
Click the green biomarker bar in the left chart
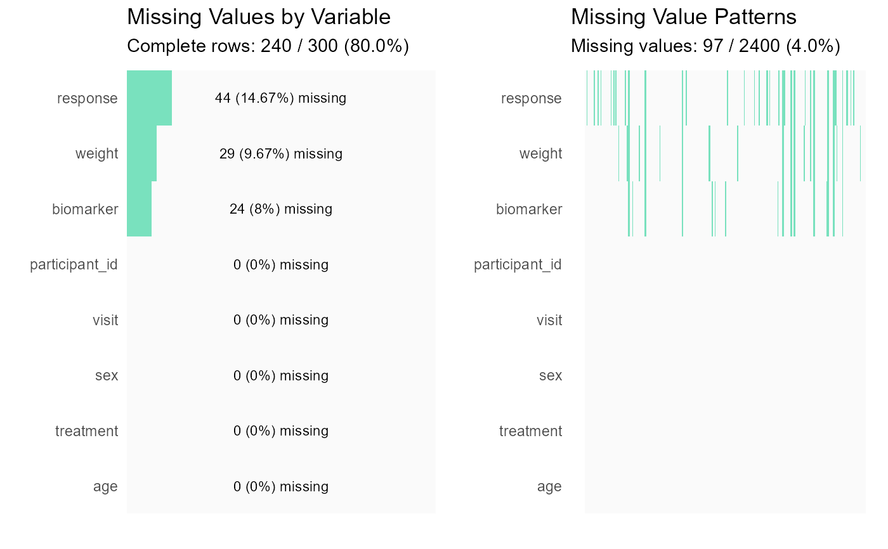[139, 209]
